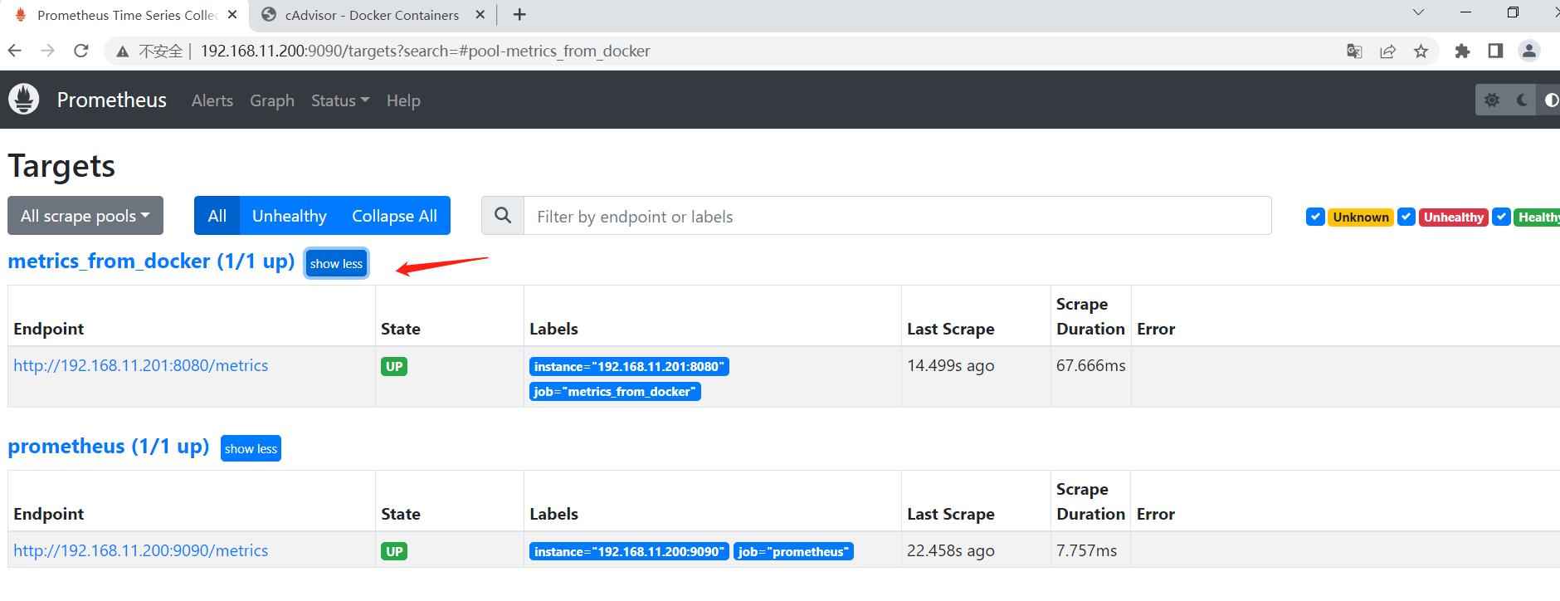Click the search magnifier icon
This screenshot has width=1560, height=601.
tap(503, 216)
